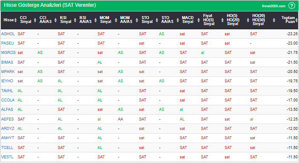Open the help question mark icon
This screenshot has width=299, height=163.
(x=292, y=6)
